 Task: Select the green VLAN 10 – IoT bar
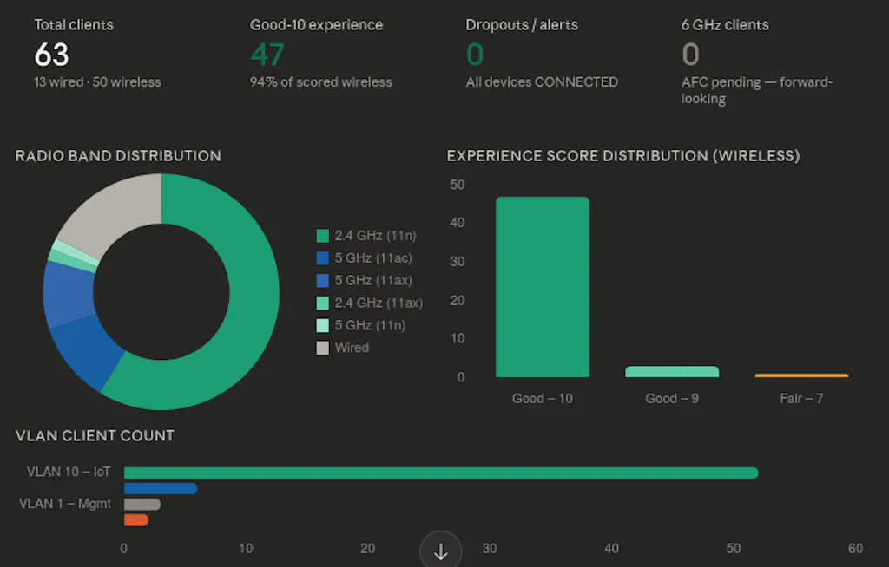(440, 472)
